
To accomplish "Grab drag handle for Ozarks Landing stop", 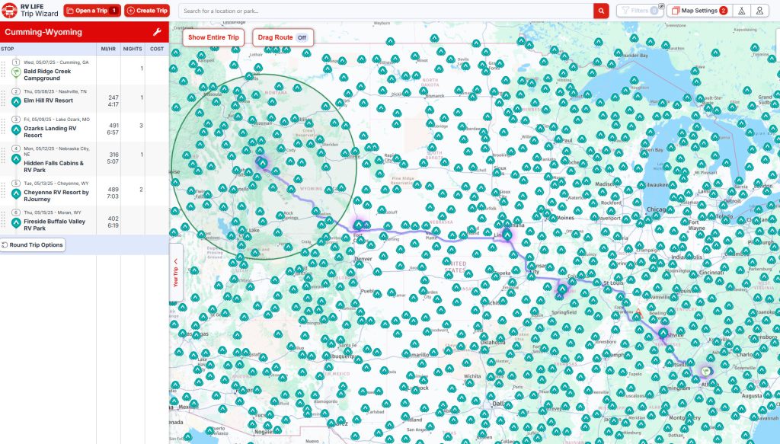I will click(4, 124).
